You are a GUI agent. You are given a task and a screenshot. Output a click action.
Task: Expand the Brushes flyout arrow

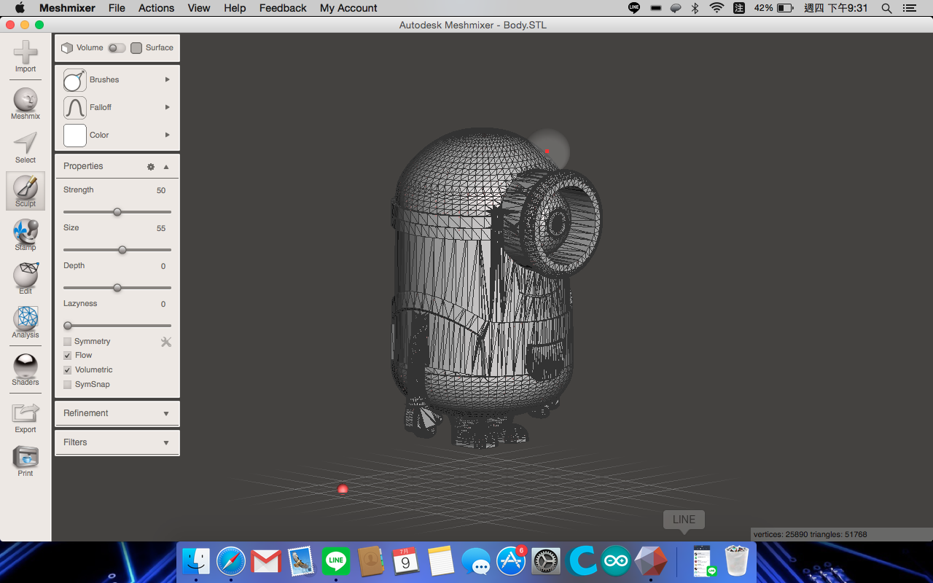coord(168,79)
